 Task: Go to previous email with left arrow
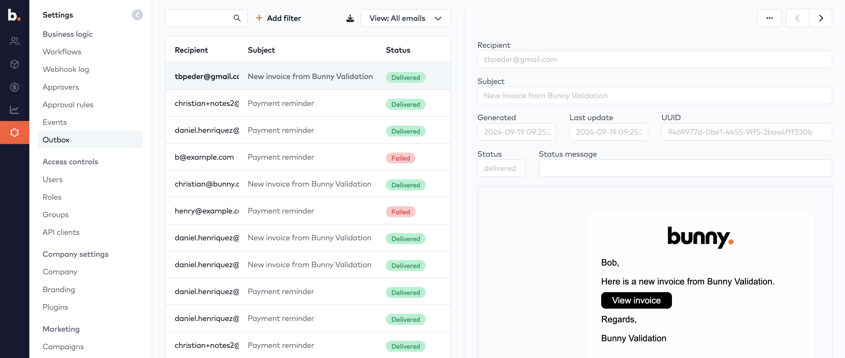coord(798,18)
